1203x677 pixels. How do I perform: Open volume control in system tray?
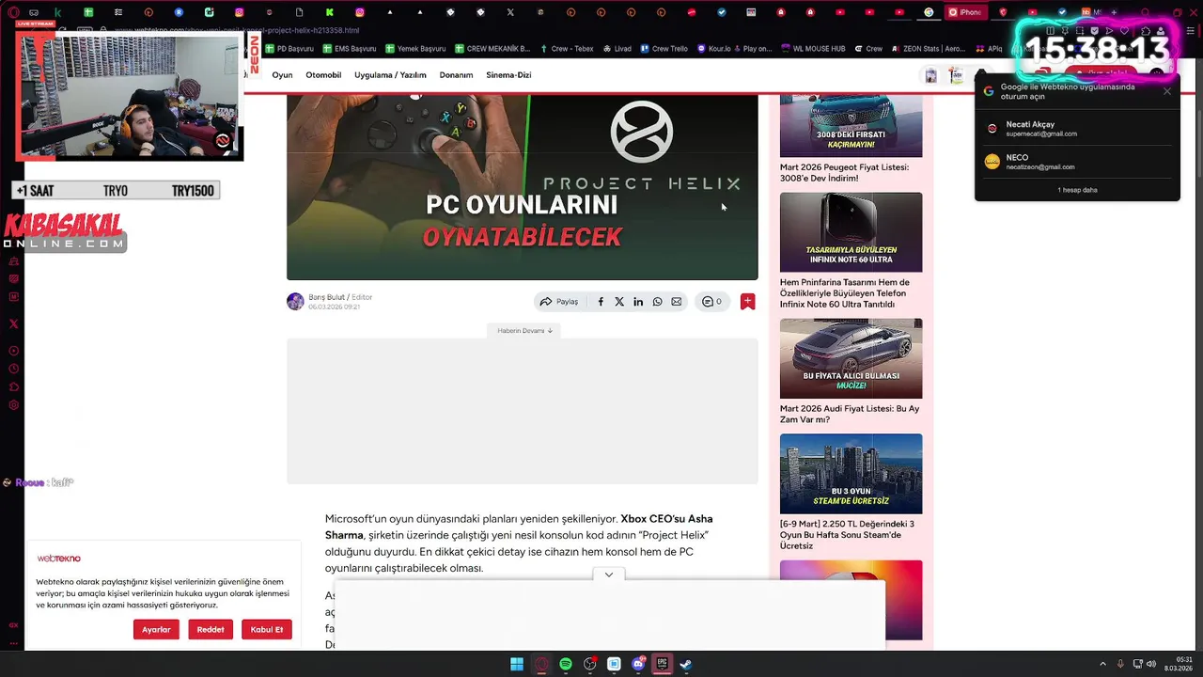tap(1151, 664)
